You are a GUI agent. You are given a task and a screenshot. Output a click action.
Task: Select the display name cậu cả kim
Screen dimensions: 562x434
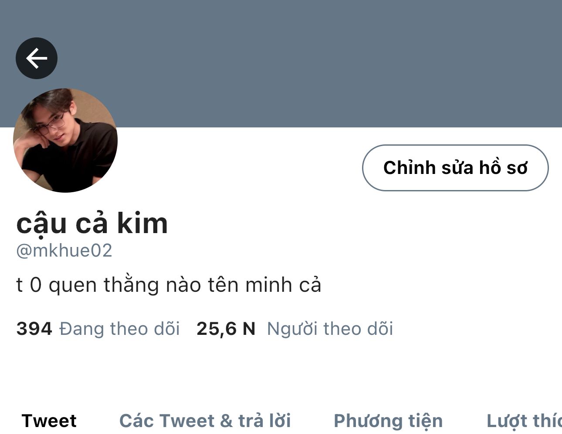pos(92,224)
